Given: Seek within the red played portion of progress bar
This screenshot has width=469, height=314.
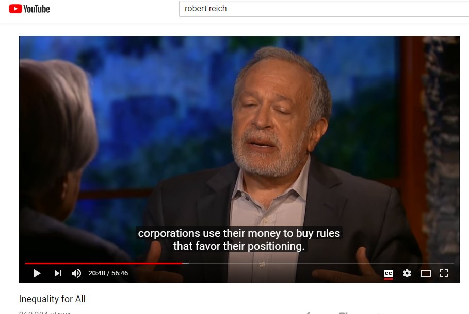Looking at the screenshot, I should pyautogui.click(x=104, y=263).
